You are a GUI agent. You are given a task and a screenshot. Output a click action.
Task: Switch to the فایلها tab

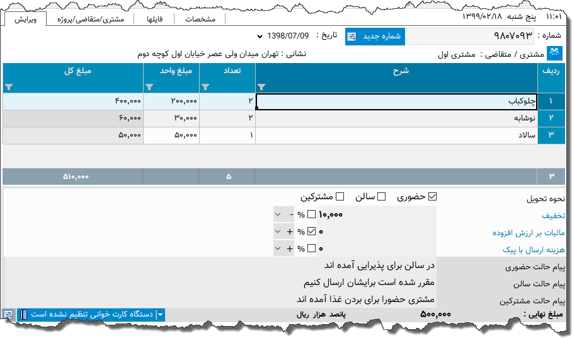pyautogui.click(x=154, y=19)
